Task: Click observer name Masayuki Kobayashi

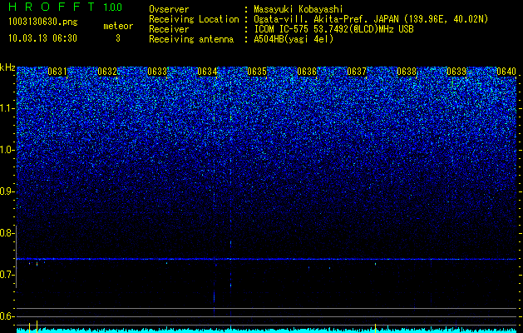Action: pos(299,9)
